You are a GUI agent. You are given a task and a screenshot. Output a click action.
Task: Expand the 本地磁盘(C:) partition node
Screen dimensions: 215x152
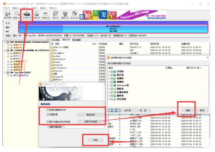pos(8,61)
